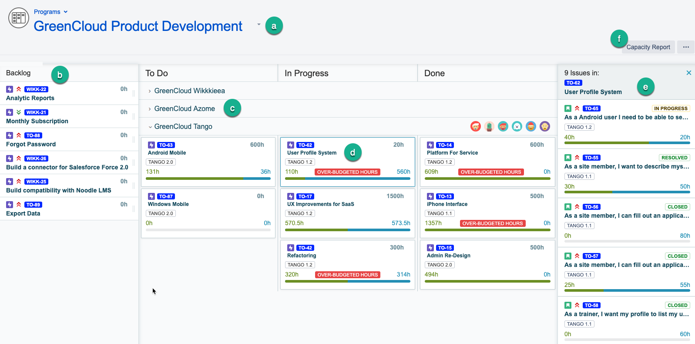This screenshot has height=344, width=695.
Task: Open the Programs dropdown
Action: (51, 12)
